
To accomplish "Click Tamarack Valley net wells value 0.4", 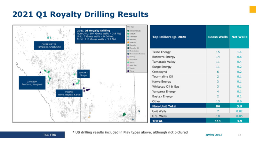I will coord(239,62).
